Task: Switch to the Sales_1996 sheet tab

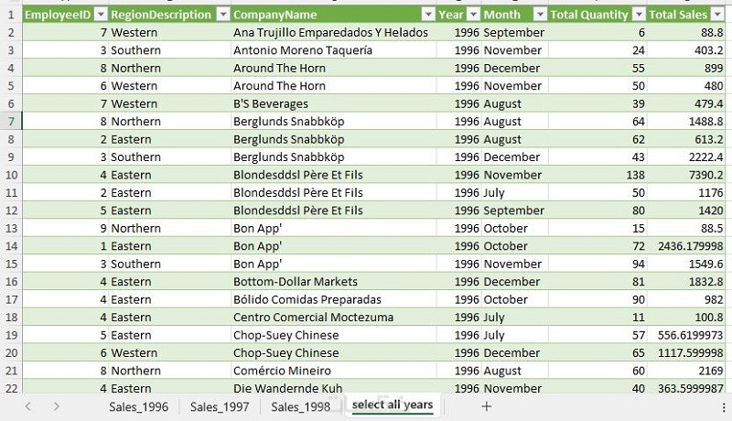Action: pos(138,406)
